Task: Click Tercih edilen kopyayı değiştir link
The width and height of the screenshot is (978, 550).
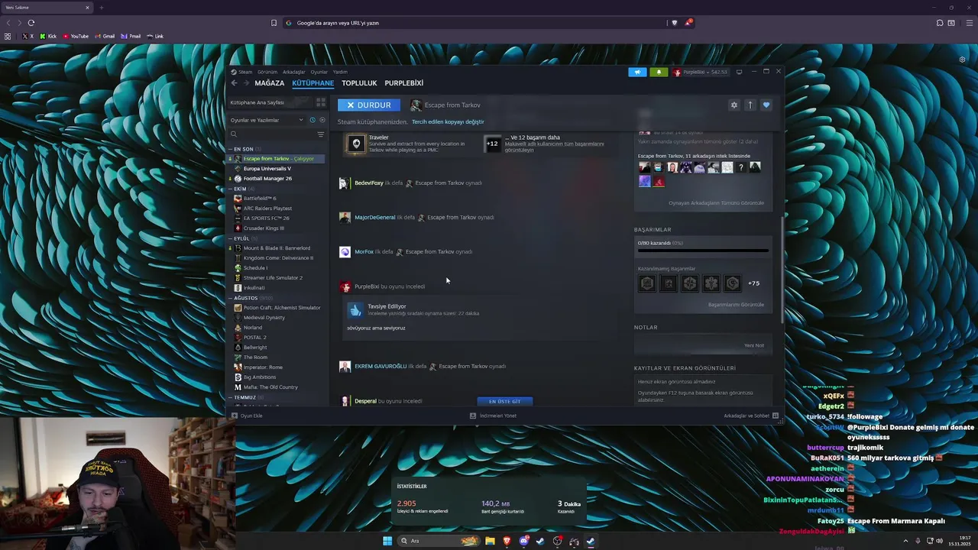Action: point(448,121)
